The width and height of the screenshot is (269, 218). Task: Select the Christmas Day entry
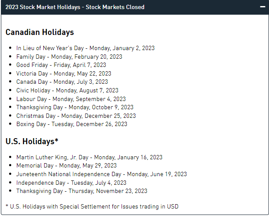coord(76,116)
